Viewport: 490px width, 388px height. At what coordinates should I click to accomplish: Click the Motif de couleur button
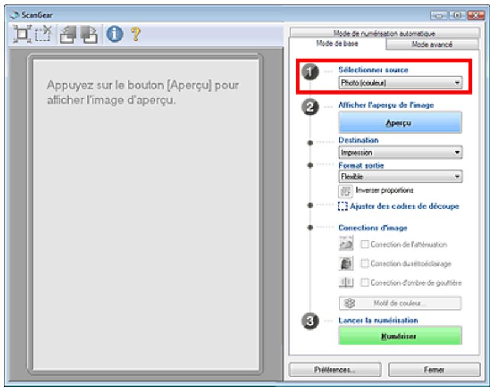(x=400, y=303)
